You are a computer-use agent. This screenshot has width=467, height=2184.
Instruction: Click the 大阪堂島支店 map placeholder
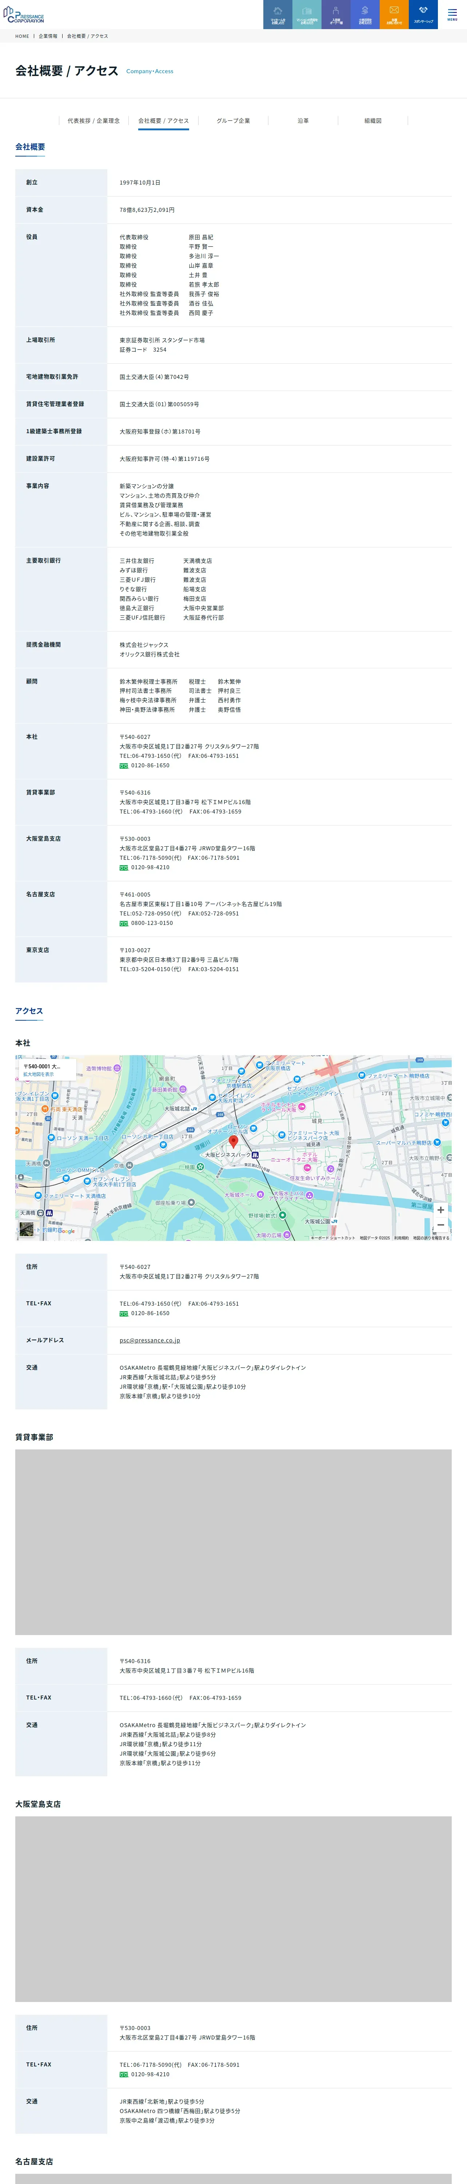tap(233, 1909)
